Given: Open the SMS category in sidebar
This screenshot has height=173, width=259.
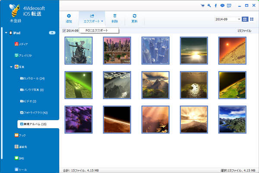Looking at the screenshot, I should [21, 158].
